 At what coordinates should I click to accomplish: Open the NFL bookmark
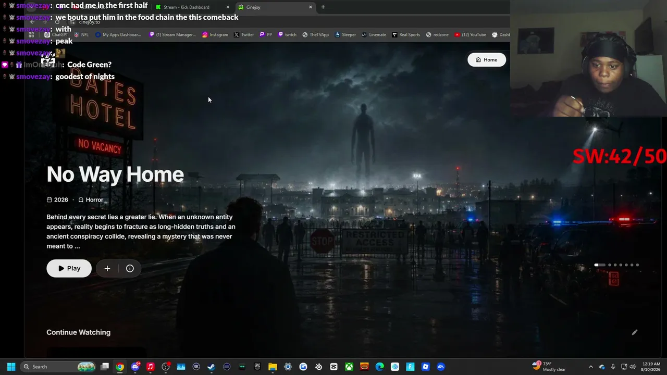[81, 35]
